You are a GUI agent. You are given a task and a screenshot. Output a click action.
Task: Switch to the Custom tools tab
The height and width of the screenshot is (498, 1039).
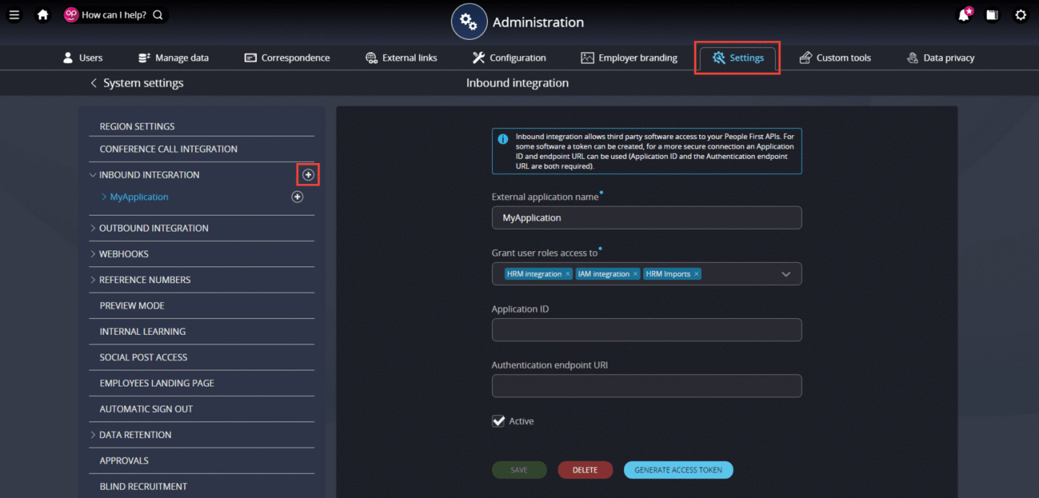coord(835,57)
